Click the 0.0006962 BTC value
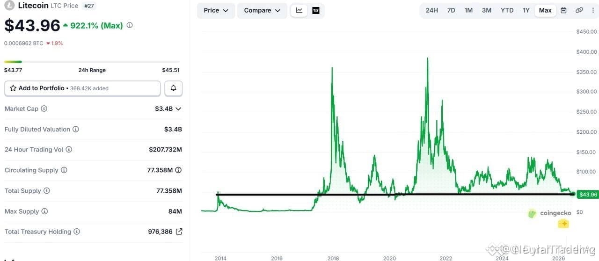This screenshot has width=599, height=261. [x=23, y=43]
